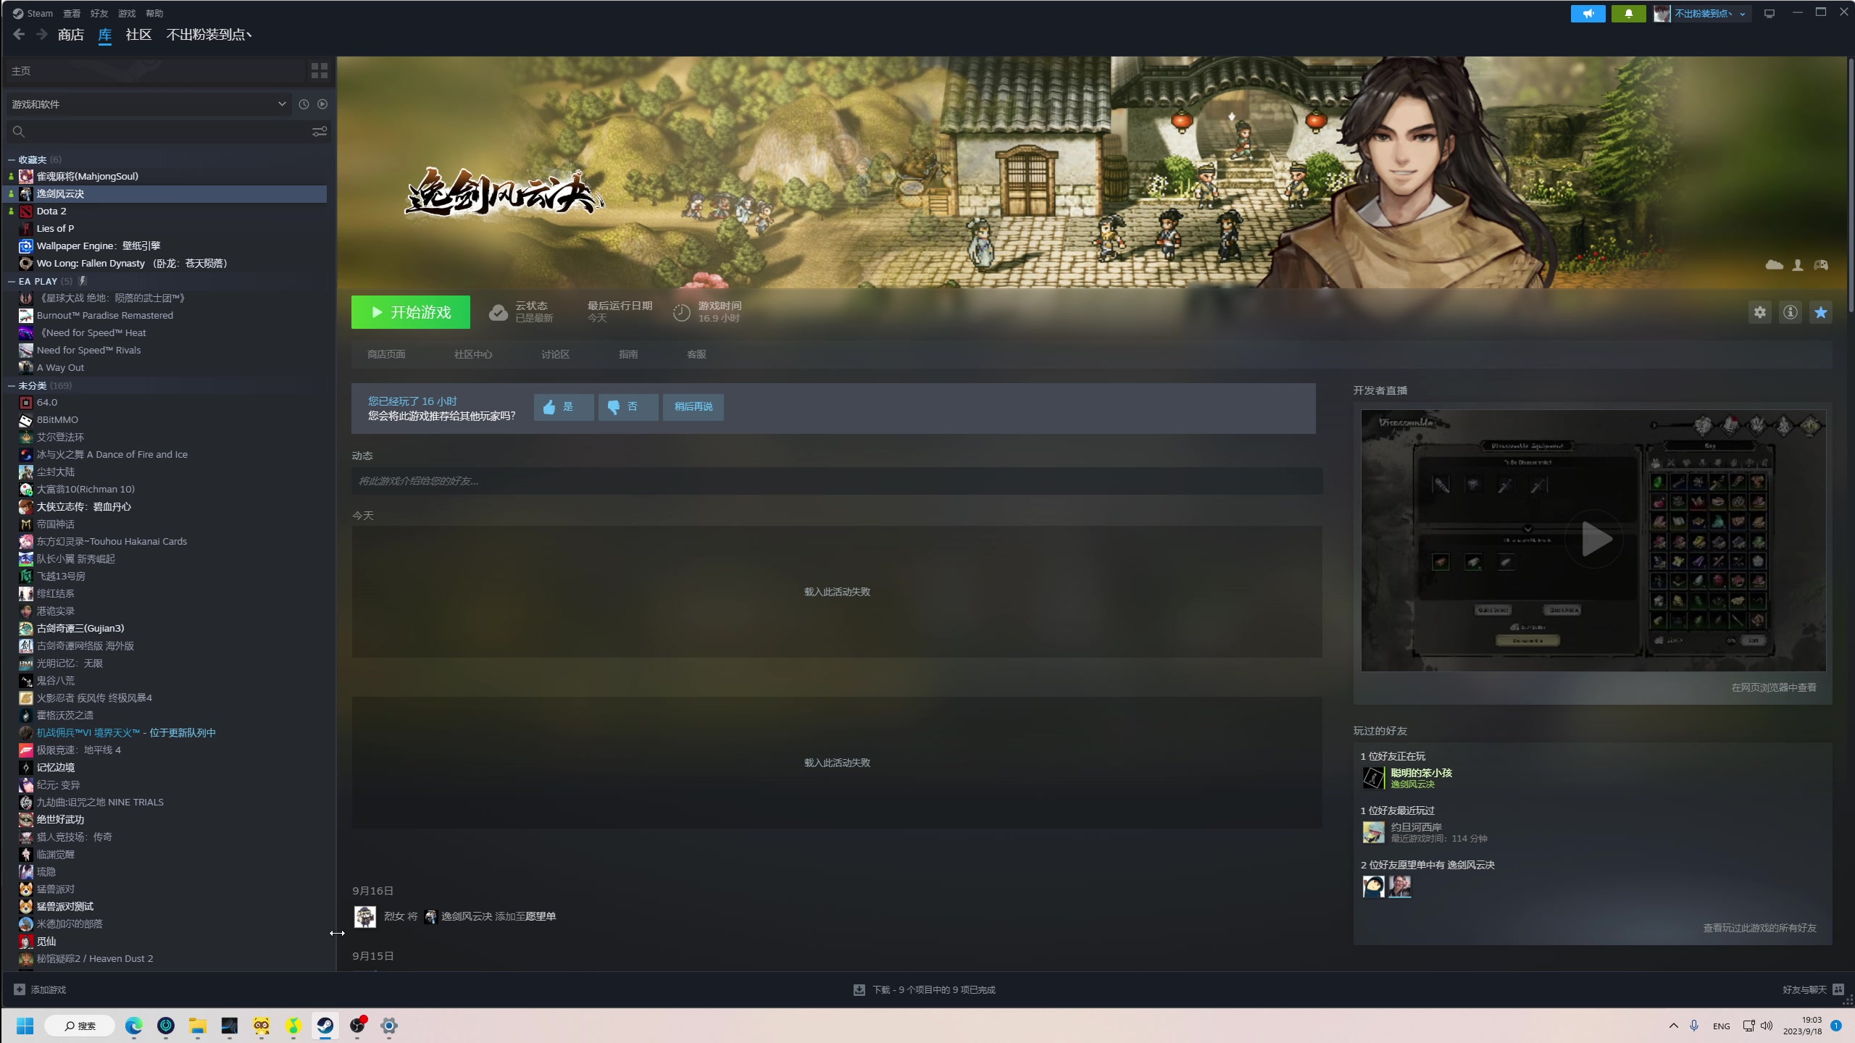Open the Windows Start menu
The image size is (1855, 1043).
click(25, 1026)
